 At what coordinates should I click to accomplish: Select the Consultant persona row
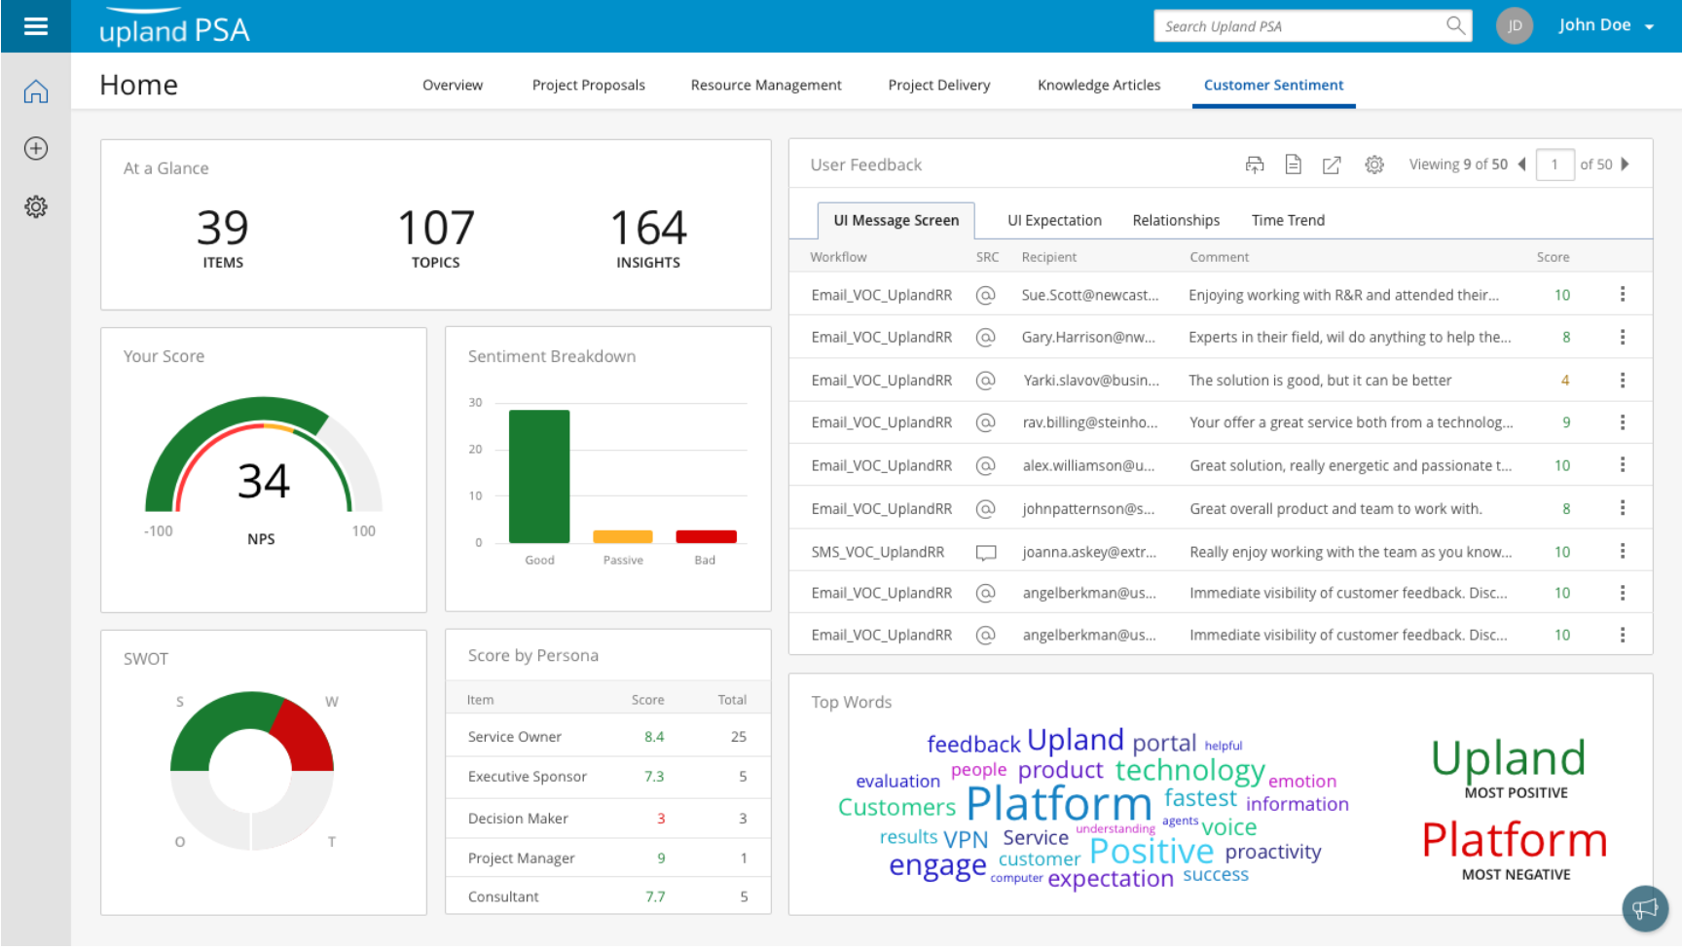607,896
